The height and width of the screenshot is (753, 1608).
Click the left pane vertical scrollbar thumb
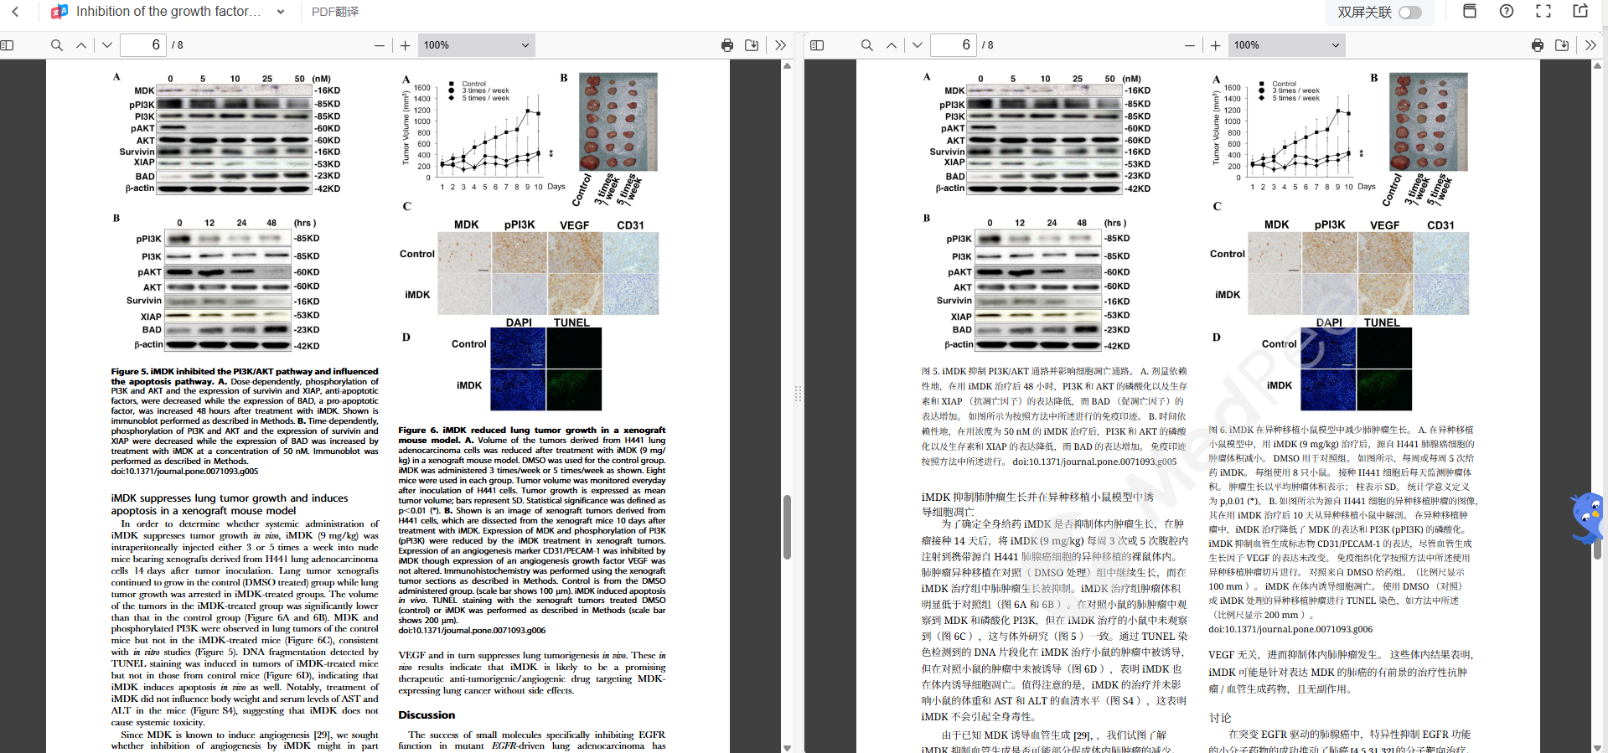[x=787, y=526]
